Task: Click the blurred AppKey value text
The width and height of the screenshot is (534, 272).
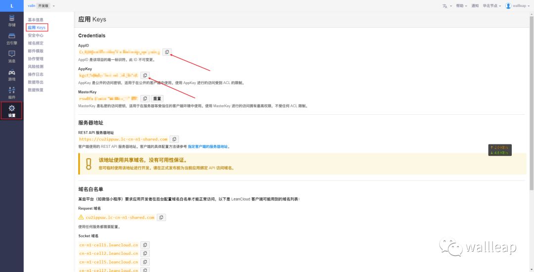Action: click(108, 75)
